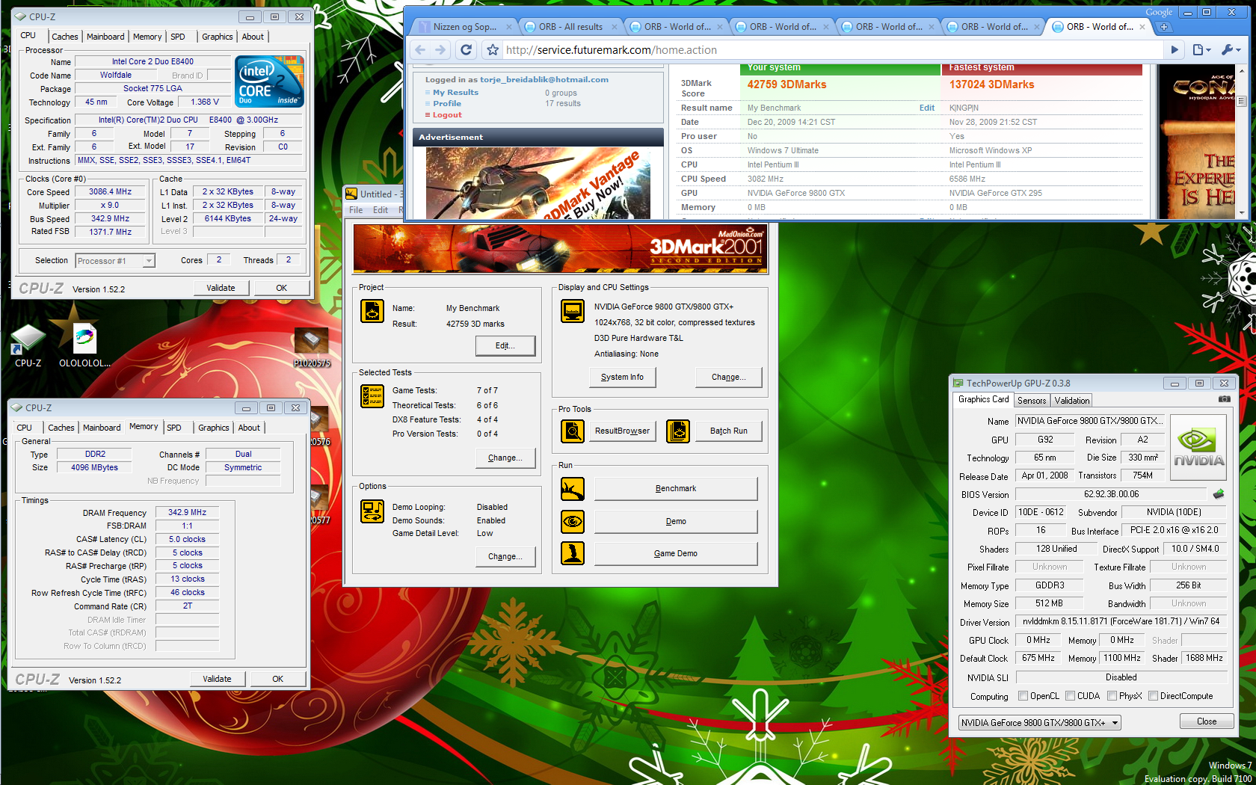The image size is (1256, 785).
Task: Click the NVIDIA logo in GPU-Z
Action: tap(1198, 447)
